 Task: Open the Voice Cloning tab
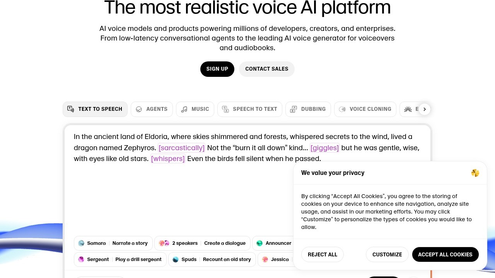(x=365, y=109)
